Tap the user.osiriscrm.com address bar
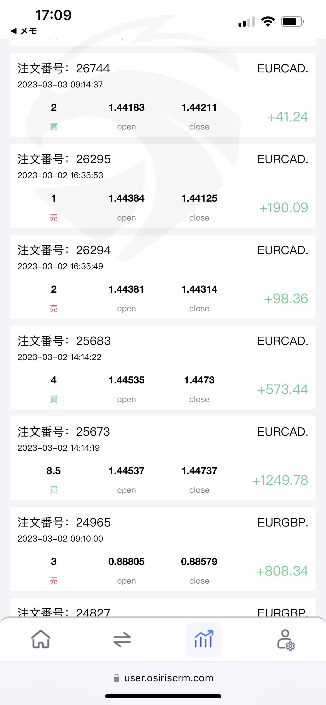The image size is (326, 705). (x=169, y=678)
